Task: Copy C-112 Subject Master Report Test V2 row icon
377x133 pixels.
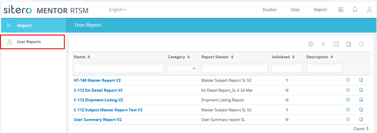Action: pos(361,110)
